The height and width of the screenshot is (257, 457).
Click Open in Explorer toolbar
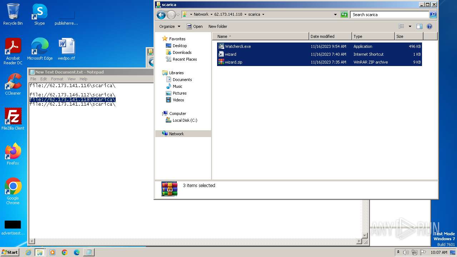coord(195,26)
